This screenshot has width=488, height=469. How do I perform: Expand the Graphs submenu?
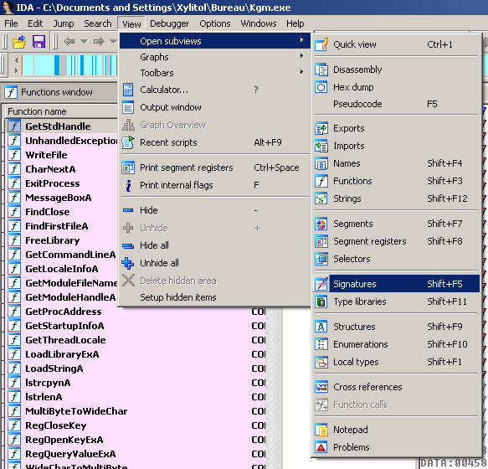[215, 57]
